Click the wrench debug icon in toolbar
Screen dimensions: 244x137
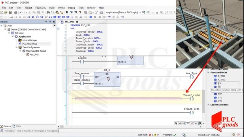161,13
